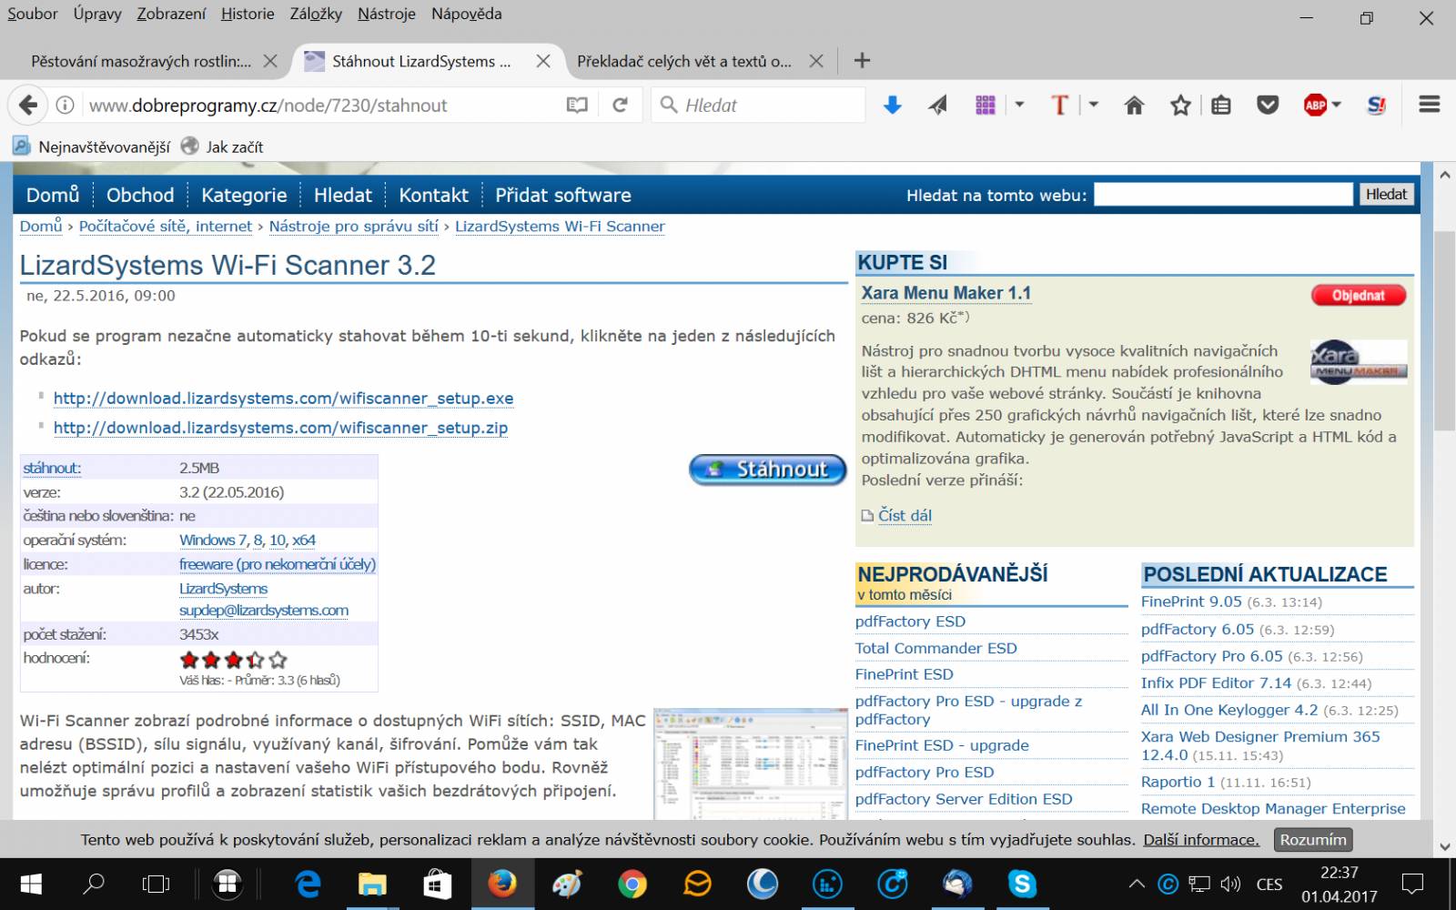Screen dimensions: 1456x910
Task: Click the S extension icon in toolbar
Action: pyautogui.click(x=1377, y=105)
